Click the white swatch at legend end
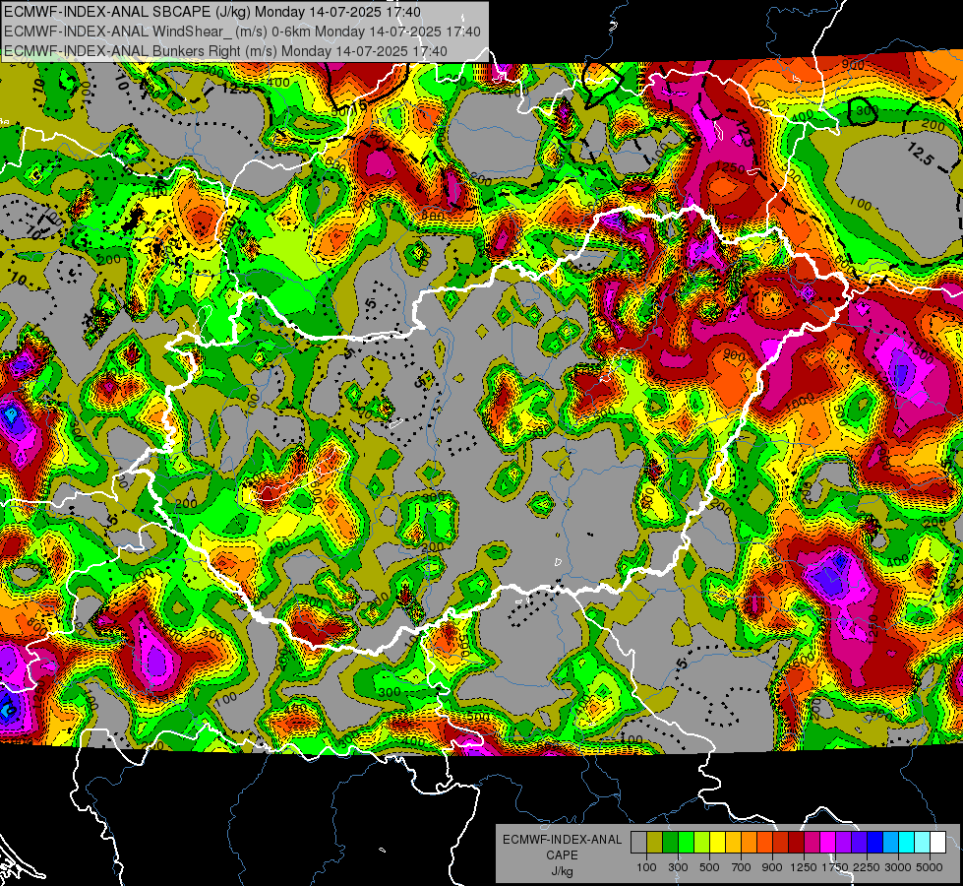The image size is (963, 886). [x=937, y=843]
